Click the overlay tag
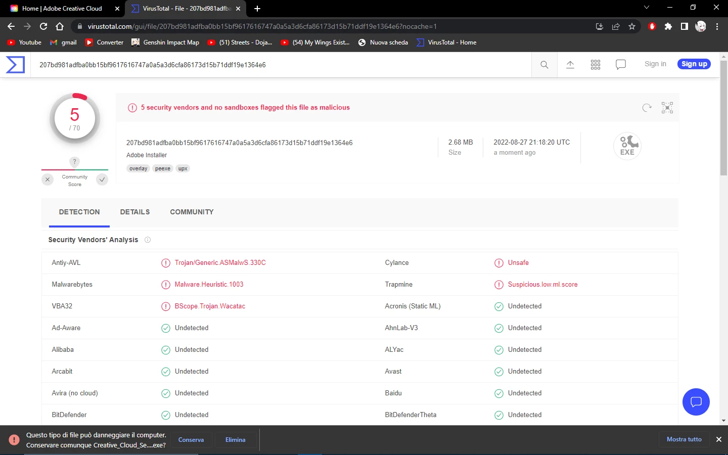The height and width of the screenshot is (455, 728). coord(138,169)
